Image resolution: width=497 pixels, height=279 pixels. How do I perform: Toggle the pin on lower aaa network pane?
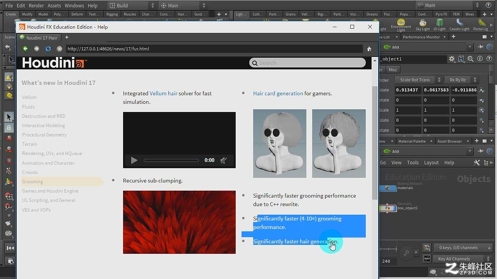coord(481,151)
